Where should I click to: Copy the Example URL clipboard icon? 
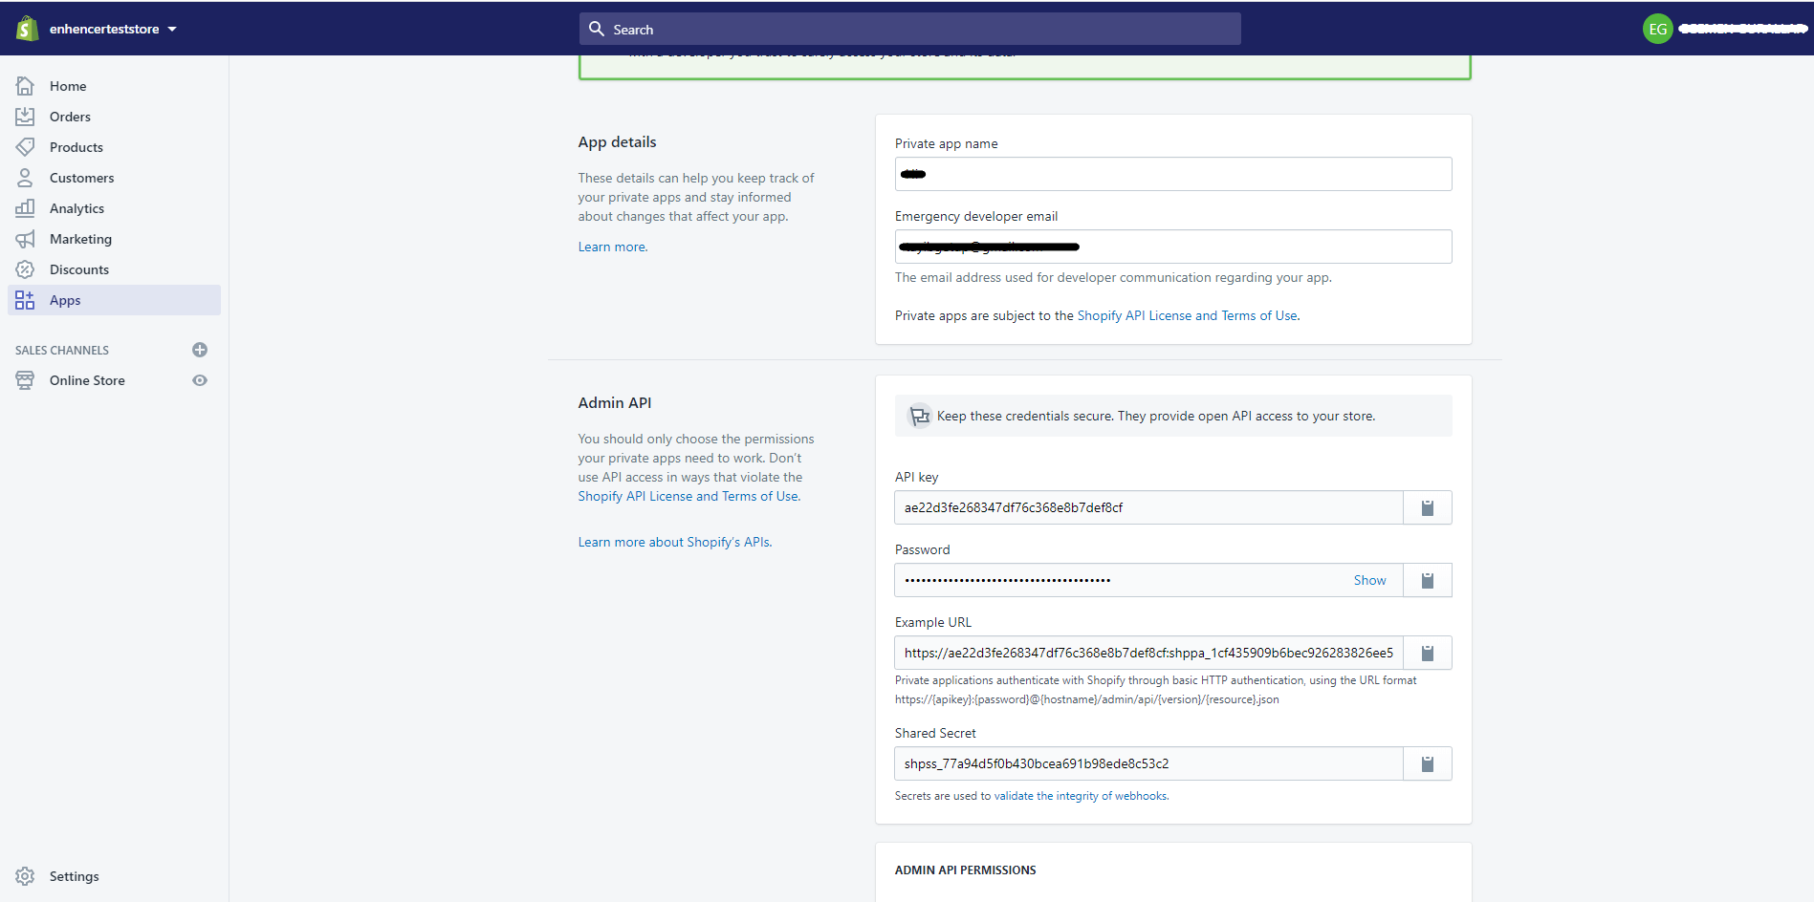click(1428, 653)
